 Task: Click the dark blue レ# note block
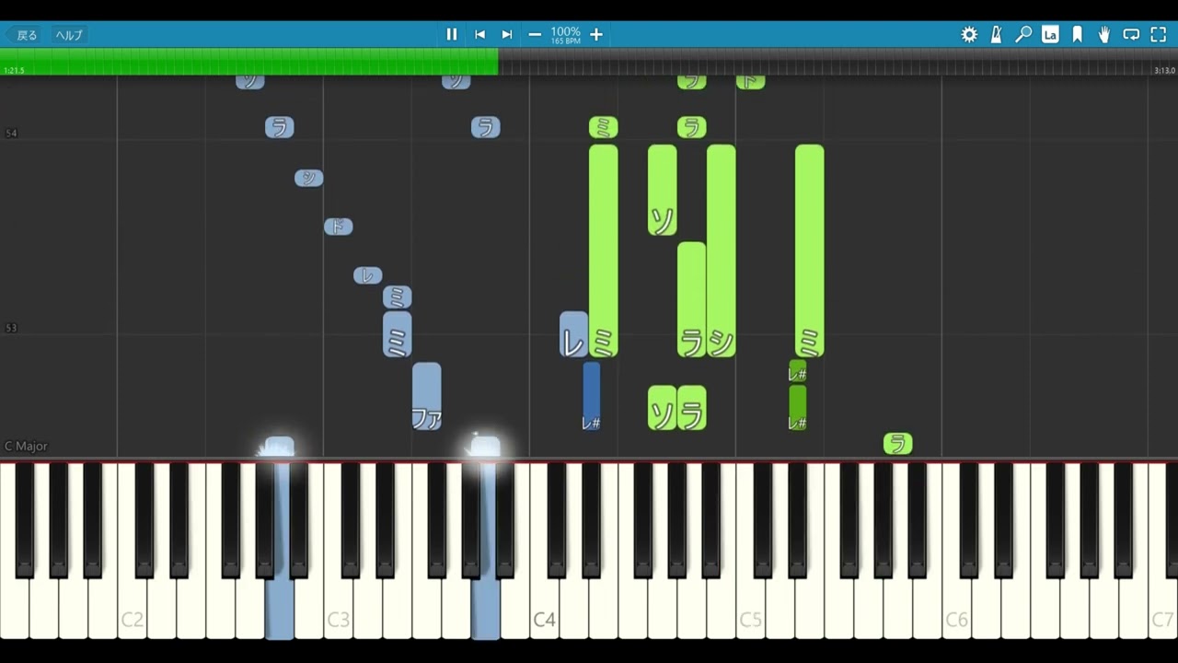tap(591, 396)
